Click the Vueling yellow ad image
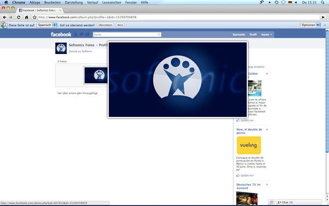Screen dimensions: 329x206 click(249, 145)
